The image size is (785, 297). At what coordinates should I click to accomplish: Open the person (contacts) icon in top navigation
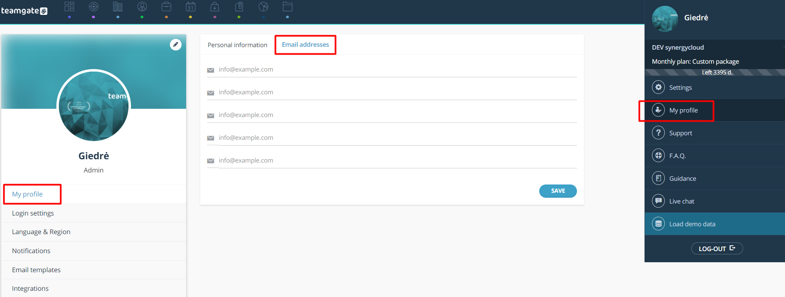142,7
